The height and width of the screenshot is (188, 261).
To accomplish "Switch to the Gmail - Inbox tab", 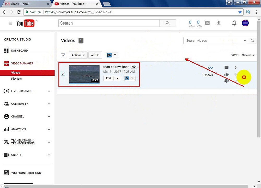I will coord(20,4).
